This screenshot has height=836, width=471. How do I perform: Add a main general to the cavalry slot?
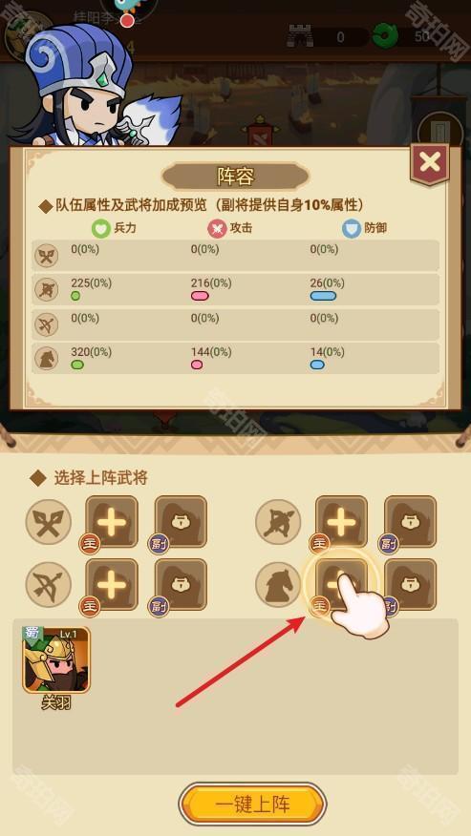pos(341,584)
